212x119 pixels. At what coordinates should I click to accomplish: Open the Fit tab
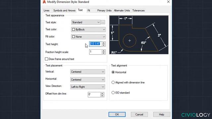pyautogui.click(x=89, y=11)
